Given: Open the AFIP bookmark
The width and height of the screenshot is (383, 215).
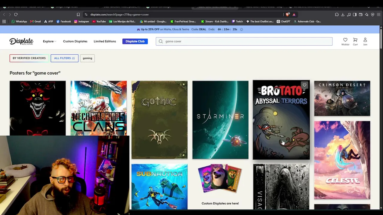Looking at the screenshot, I should tap(48, 21).
